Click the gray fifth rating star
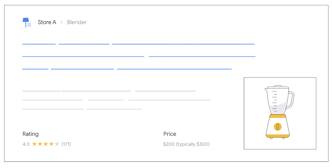 (x=57, y=144)
